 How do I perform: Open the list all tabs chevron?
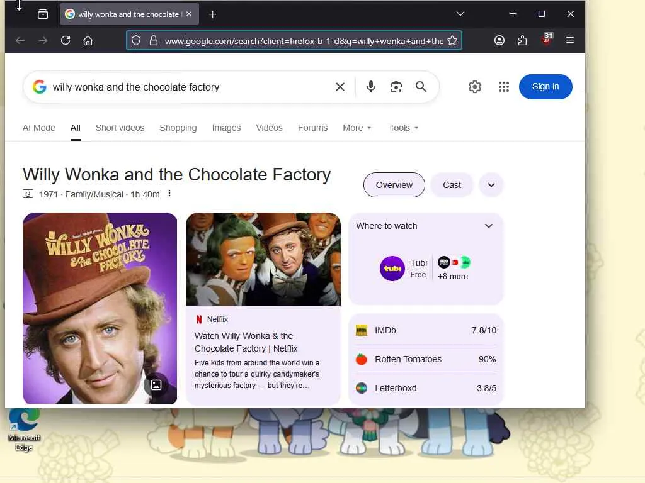click(460, 14)
